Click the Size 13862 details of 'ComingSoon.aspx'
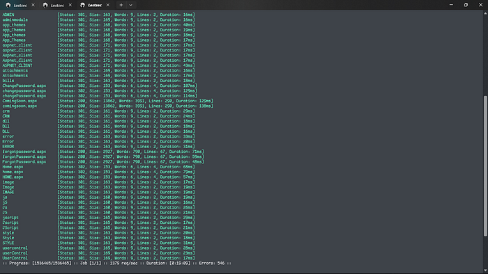 click(x=135, y=101)
